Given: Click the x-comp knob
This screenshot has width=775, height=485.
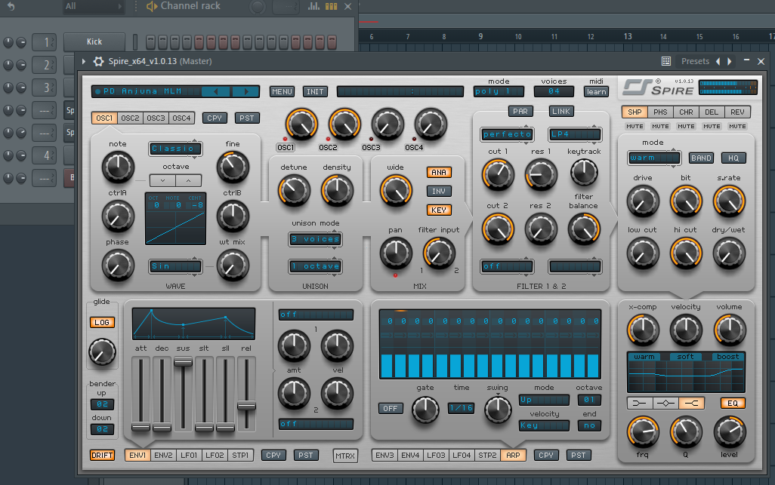Looking at the screenshot, I should [643, 330].
